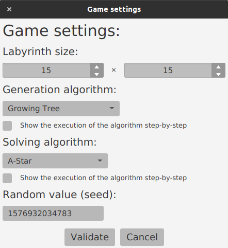Open the A-Star solving algorithm dropdown
The height and width of the screenshot is (248, 228).
55,161
